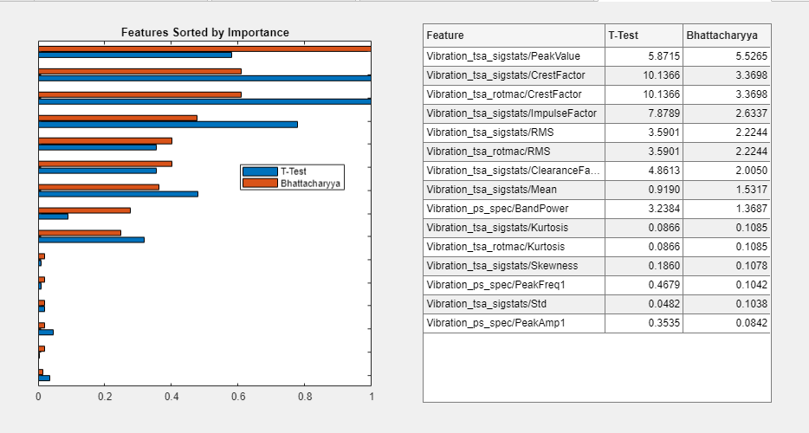Click the topmost orange Bhattacharyya bar
The image size is (809, 433).
click(x=204, y=48)
